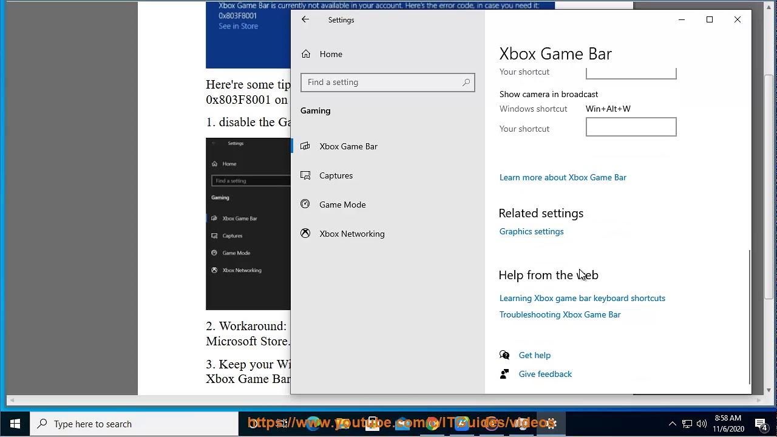Viewport: 777px width, 437px height.
Task: Click the magnifier icon in Find a setting
Action: tap(466, 83)
